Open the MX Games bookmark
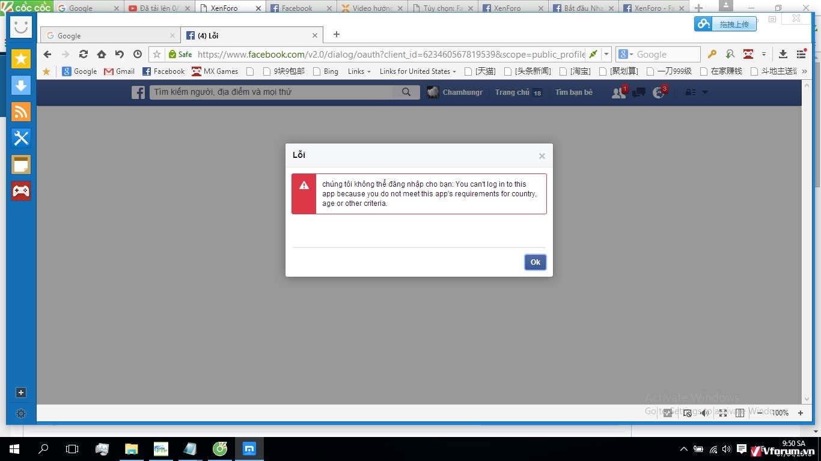 coord(215,71)
